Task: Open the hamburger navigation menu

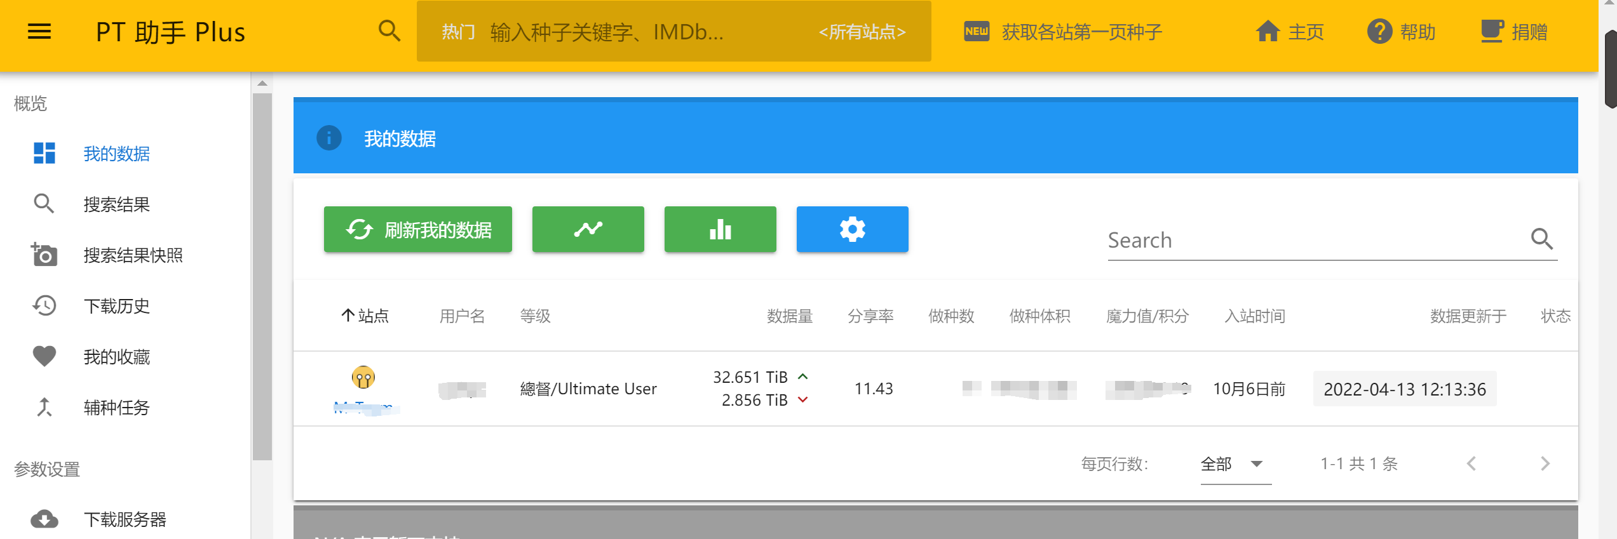Action: 39,31
